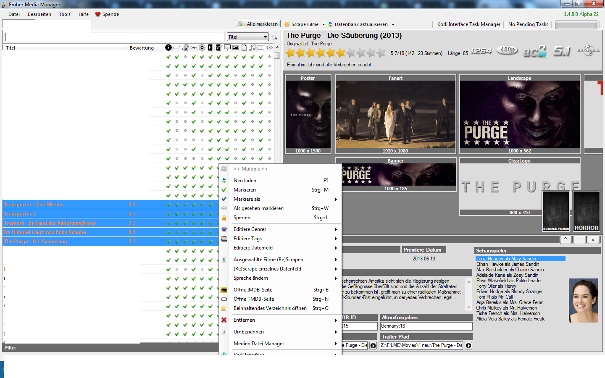Image resolution: width=605 pixels, height=378 pixels.
Task: Click the IMDb icon in context menu
Action: [x=224, y=290]
